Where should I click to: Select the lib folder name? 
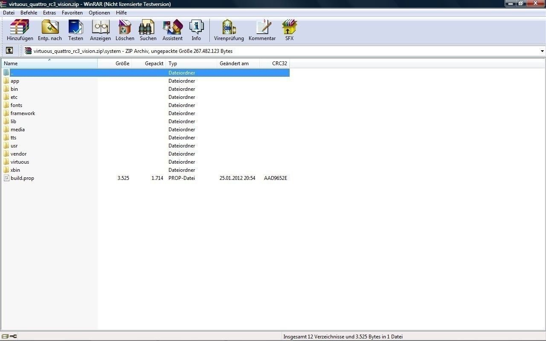(x=13, y=121)
